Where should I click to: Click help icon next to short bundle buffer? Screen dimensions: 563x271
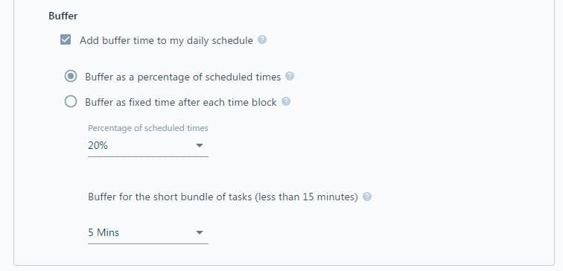pyautogui.click(x=367, y=197)
